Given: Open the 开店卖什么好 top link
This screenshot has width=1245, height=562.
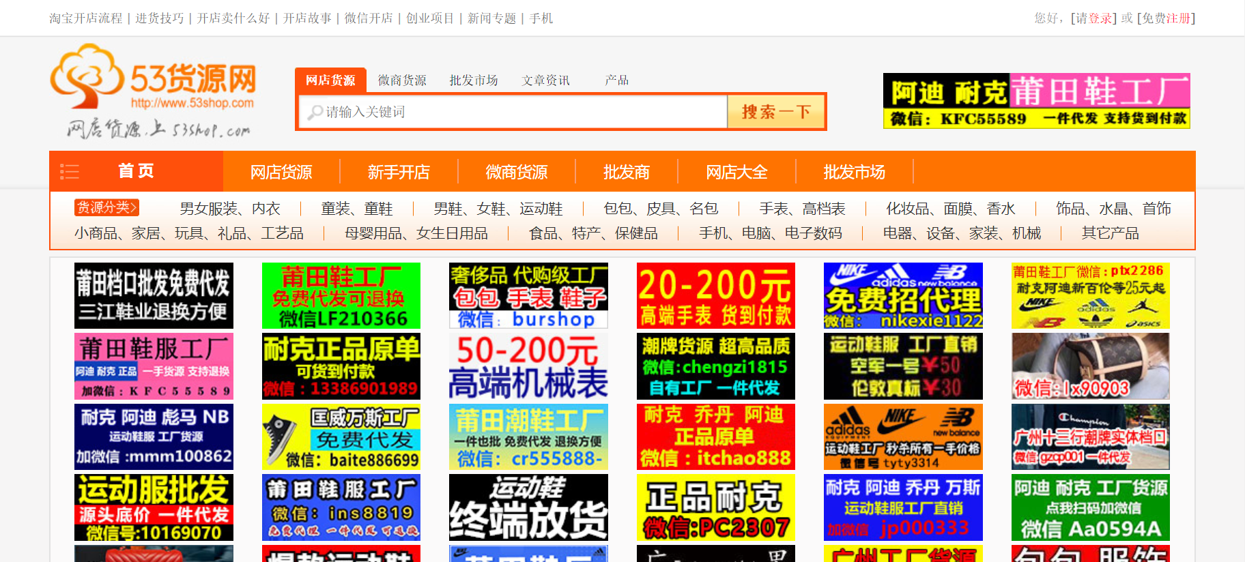Looking at the screenshot, I should click(x=233, y=18).
